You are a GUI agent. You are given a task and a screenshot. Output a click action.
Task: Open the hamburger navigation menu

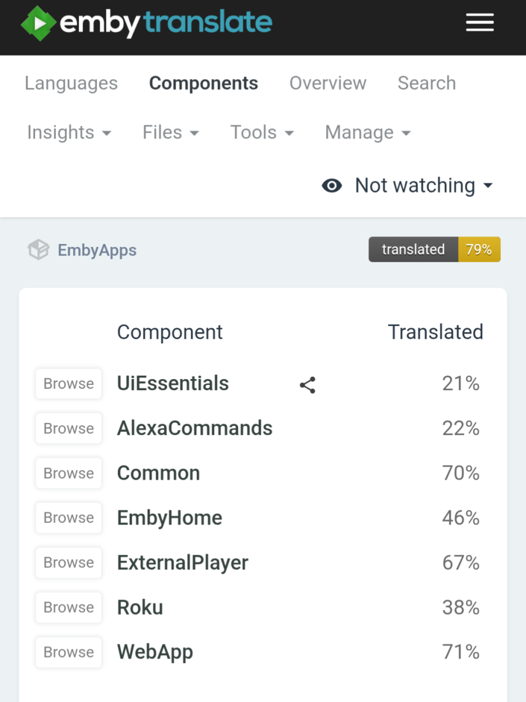tap(479, 22)
